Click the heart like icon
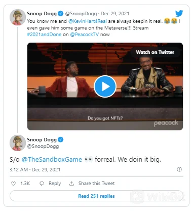The height and width of the screenshot is (211, 192). click(13, 184)
